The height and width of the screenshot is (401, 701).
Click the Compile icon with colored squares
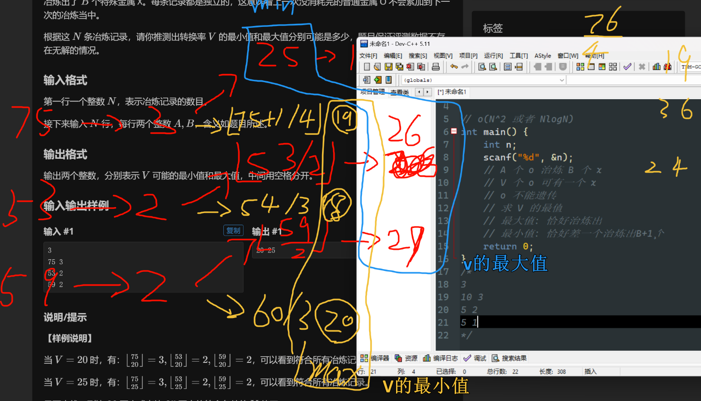tap(580, 67)
